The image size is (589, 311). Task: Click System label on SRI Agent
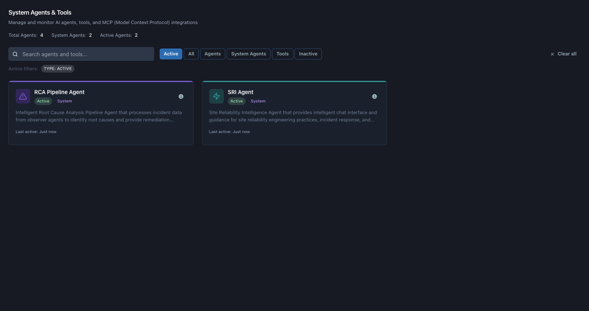258,101
